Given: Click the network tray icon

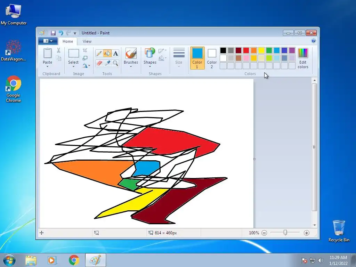Looking at the screenshot, I should pyautogui.click(x=313, y=261).
